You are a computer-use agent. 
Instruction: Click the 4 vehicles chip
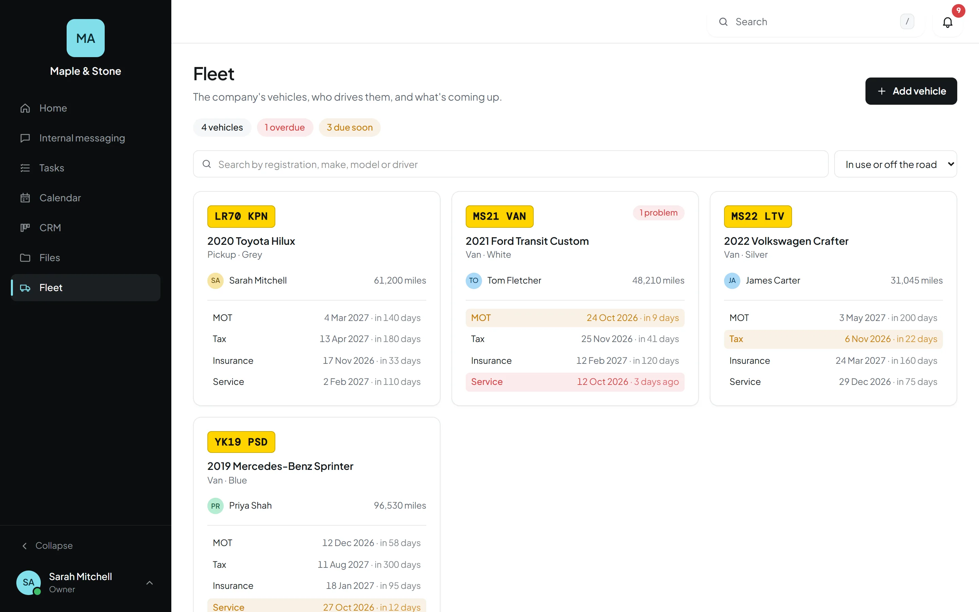[x=222, y=128]
